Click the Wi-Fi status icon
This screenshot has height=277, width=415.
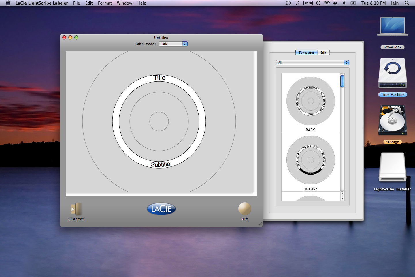pos(327,3)
